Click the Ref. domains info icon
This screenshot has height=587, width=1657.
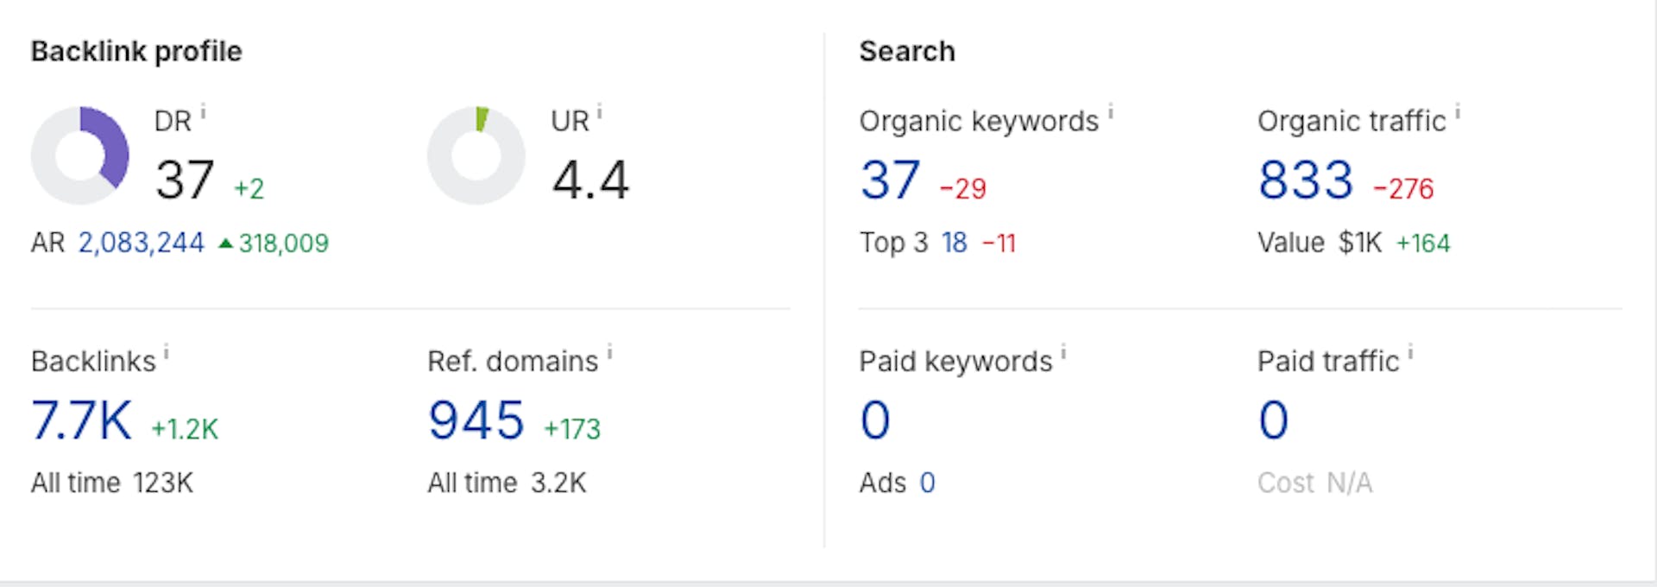609,351
